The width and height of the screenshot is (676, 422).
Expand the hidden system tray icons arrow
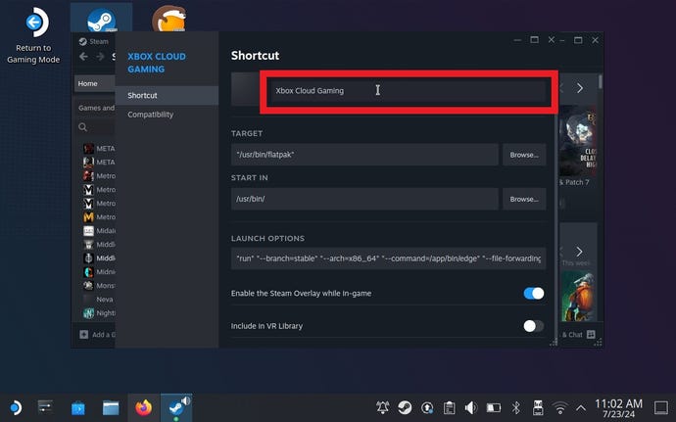582,406
